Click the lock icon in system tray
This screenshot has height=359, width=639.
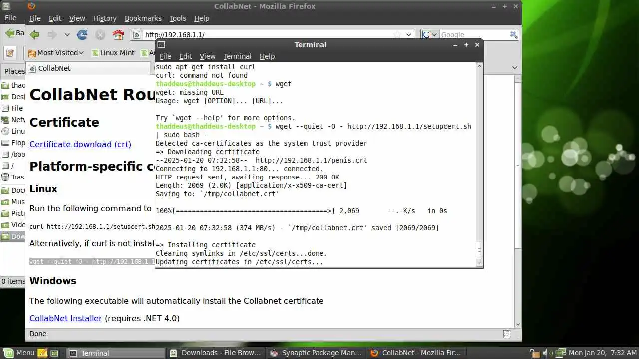[534, 353]
